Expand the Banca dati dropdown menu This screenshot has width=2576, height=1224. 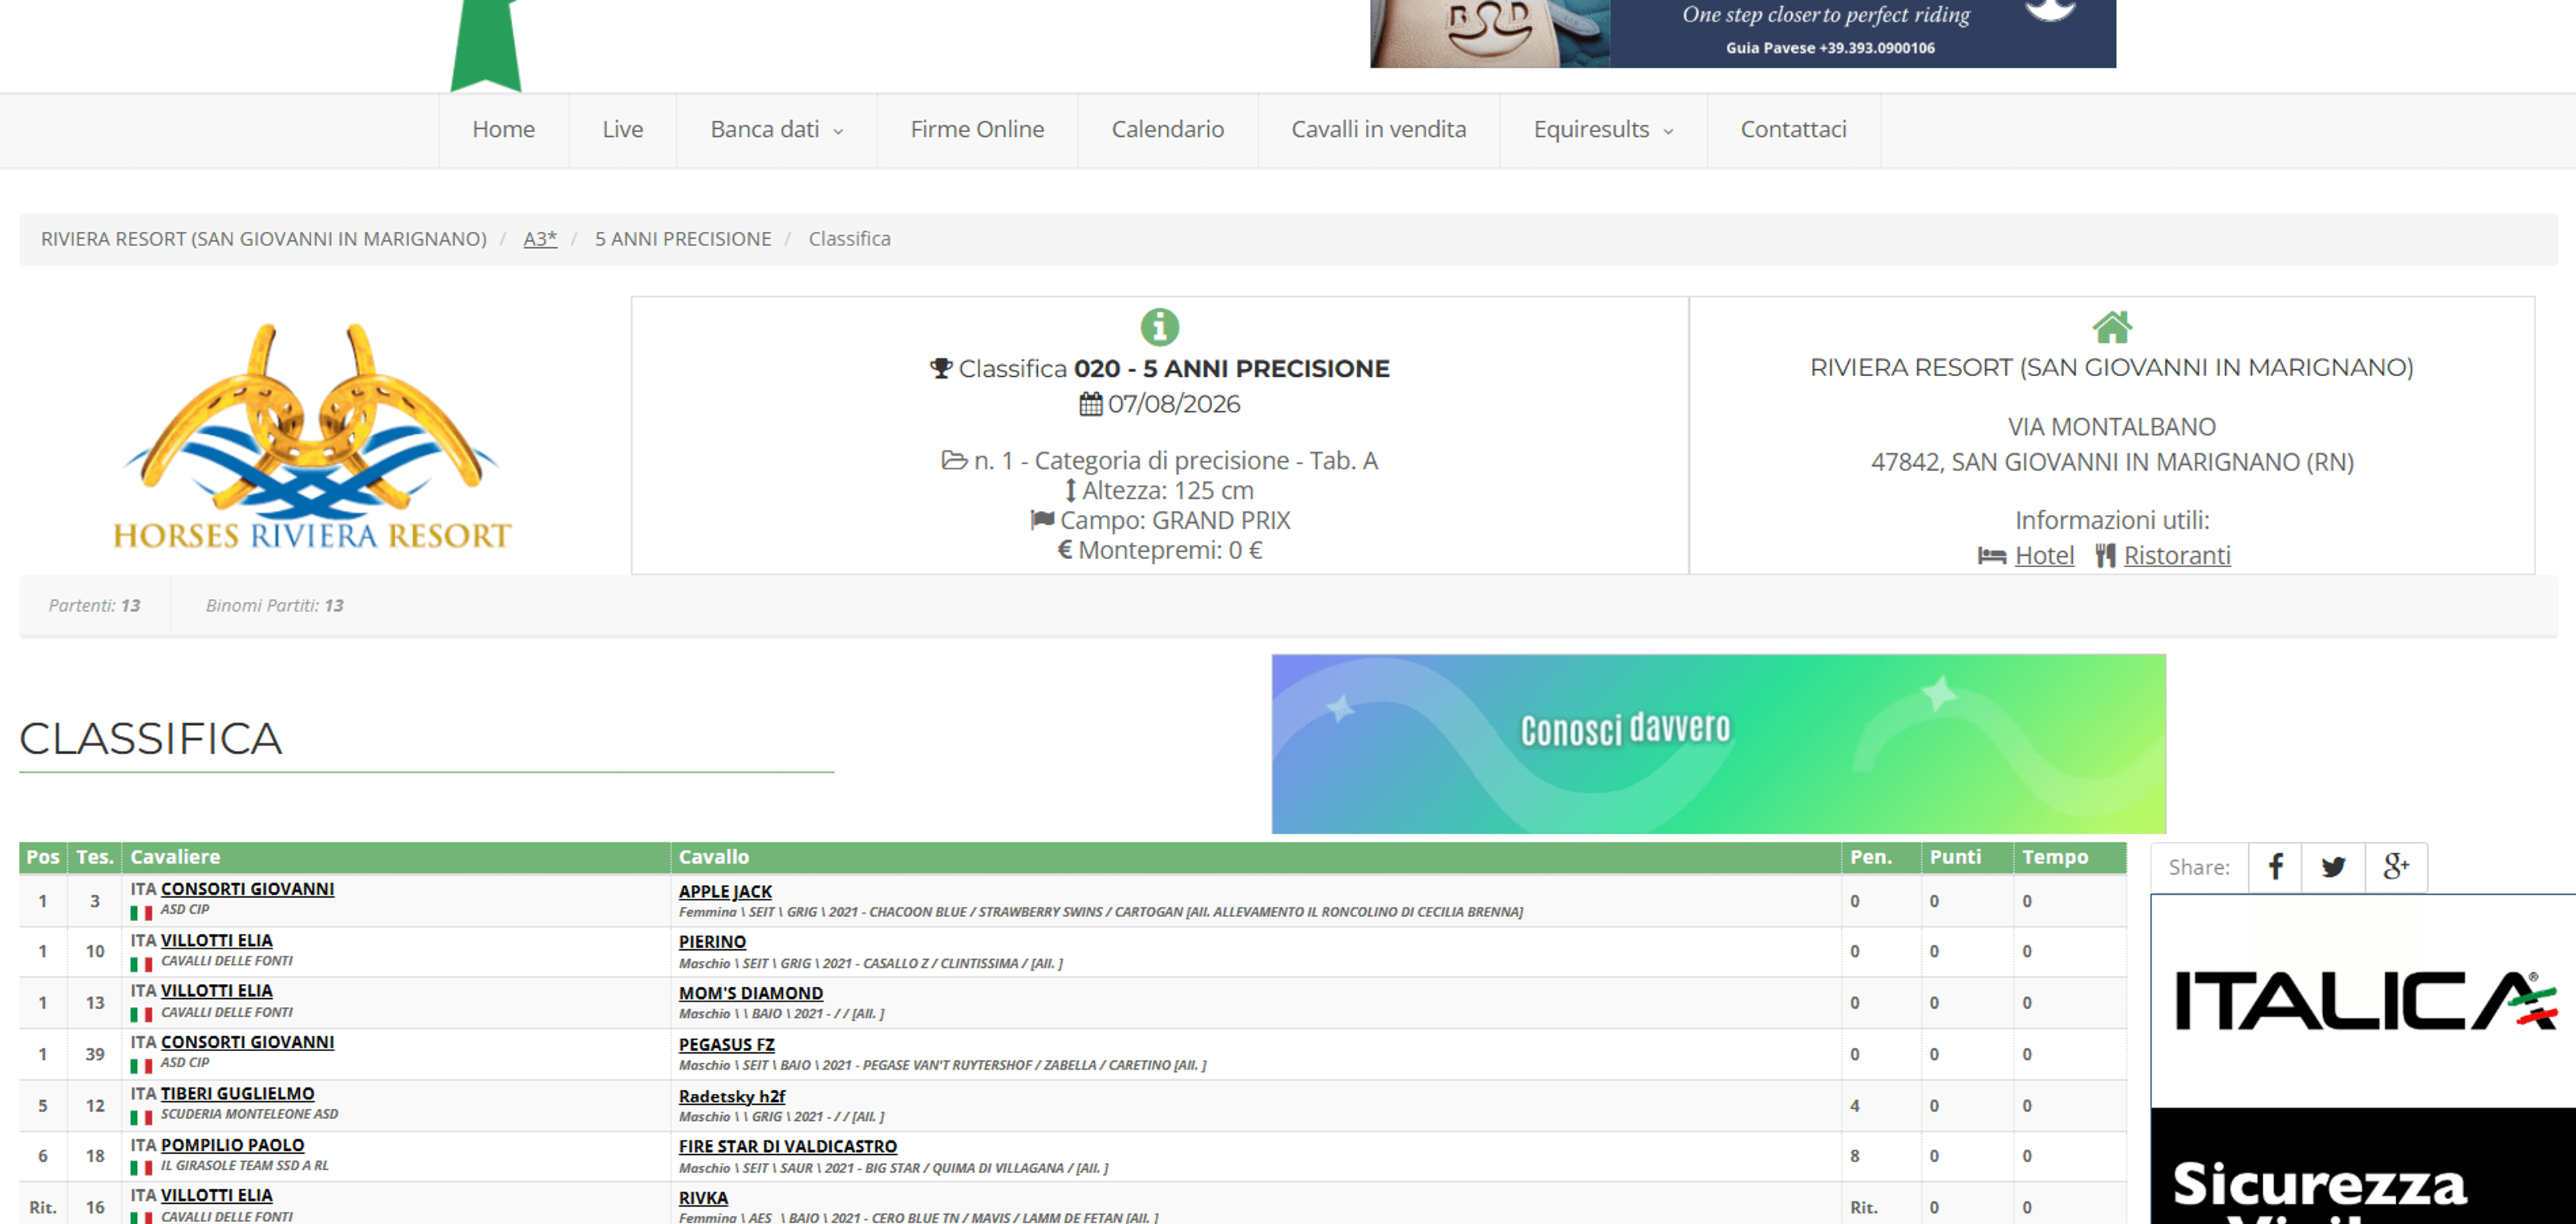[x=777, y=130]
